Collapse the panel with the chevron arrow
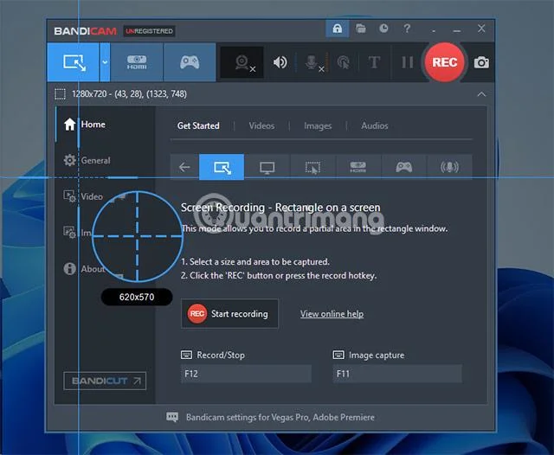Image resolution: width=554 pixels, height=455 pixels. point(481,94)
